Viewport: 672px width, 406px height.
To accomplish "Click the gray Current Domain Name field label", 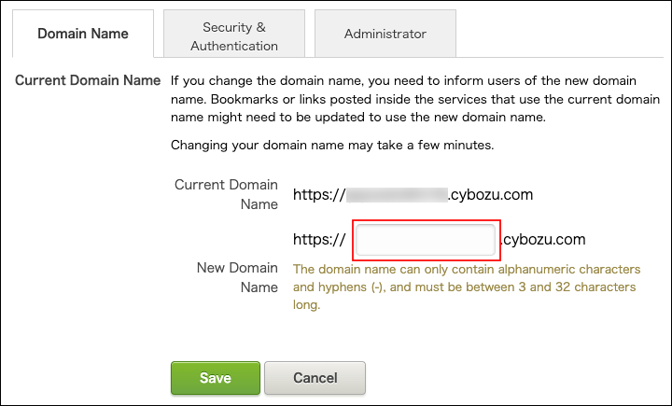I will pos(226,194).
